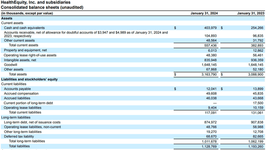266x150 pixels.
Task: Click property value 12,862
Action: coord(258,51)
